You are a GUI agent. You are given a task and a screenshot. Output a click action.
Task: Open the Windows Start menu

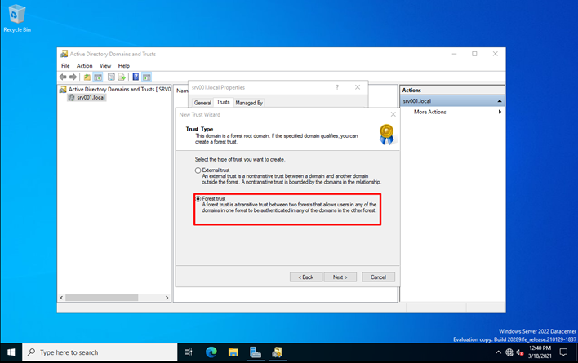click(11, 352)
